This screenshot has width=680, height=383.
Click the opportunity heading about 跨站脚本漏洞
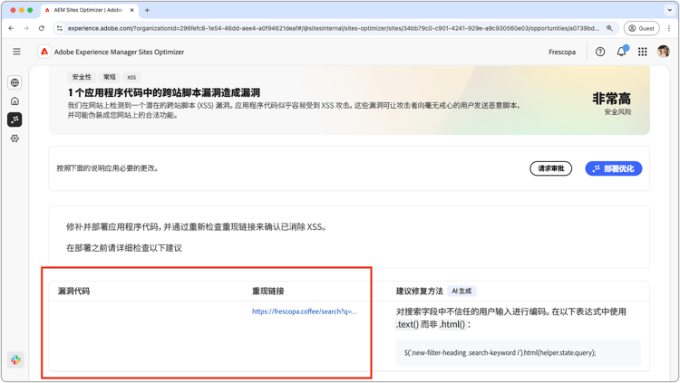click(x=164, y=92)
